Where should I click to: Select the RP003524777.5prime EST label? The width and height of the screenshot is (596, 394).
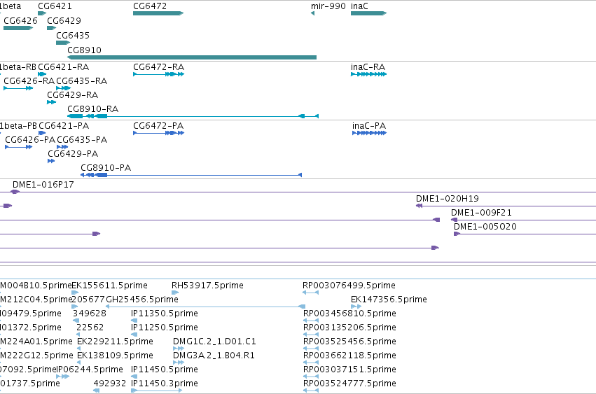pos(349,384)
